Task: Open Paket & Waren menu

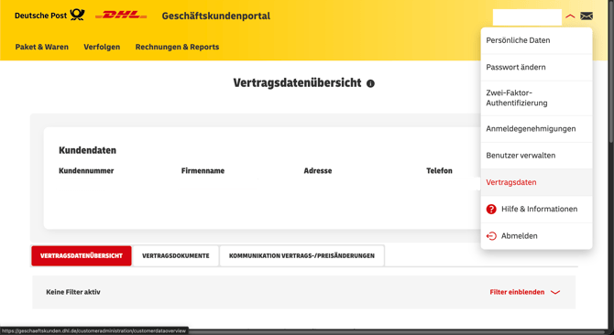Action: pos(42,47)
